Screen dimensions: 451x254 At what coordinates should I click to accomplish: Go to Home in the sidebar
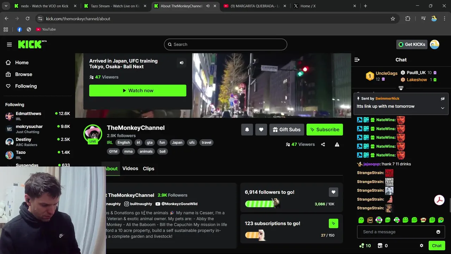(21, 62)
